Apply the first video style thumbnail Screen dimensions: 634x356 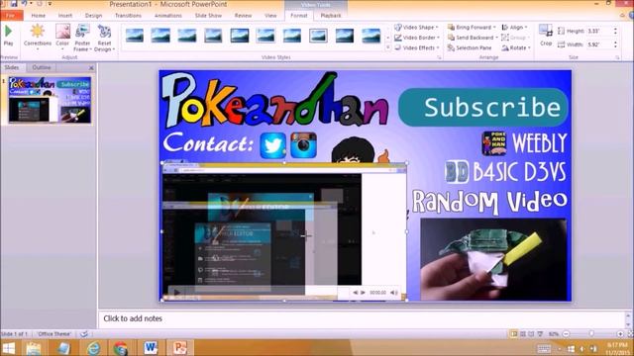coord(135,36)
